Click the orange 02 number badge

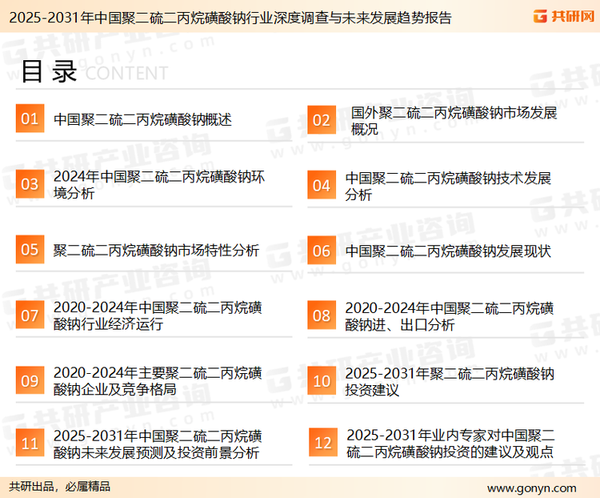[322, 120]
